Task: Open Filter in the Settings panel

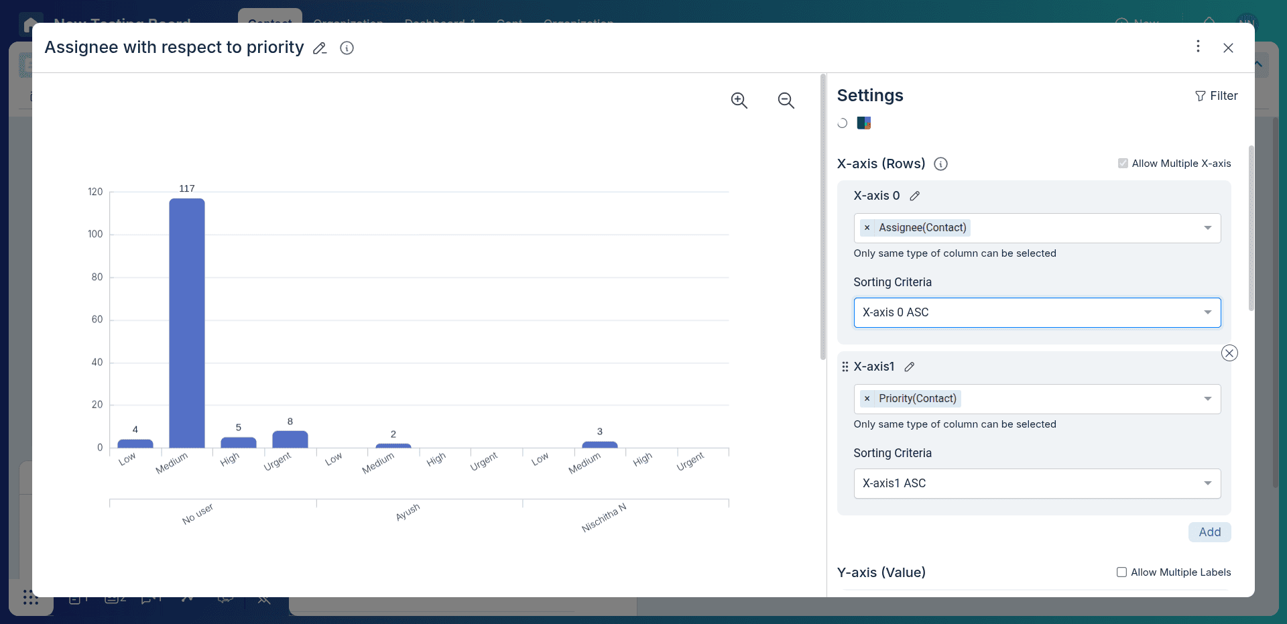Action: tap(1217, 95)
